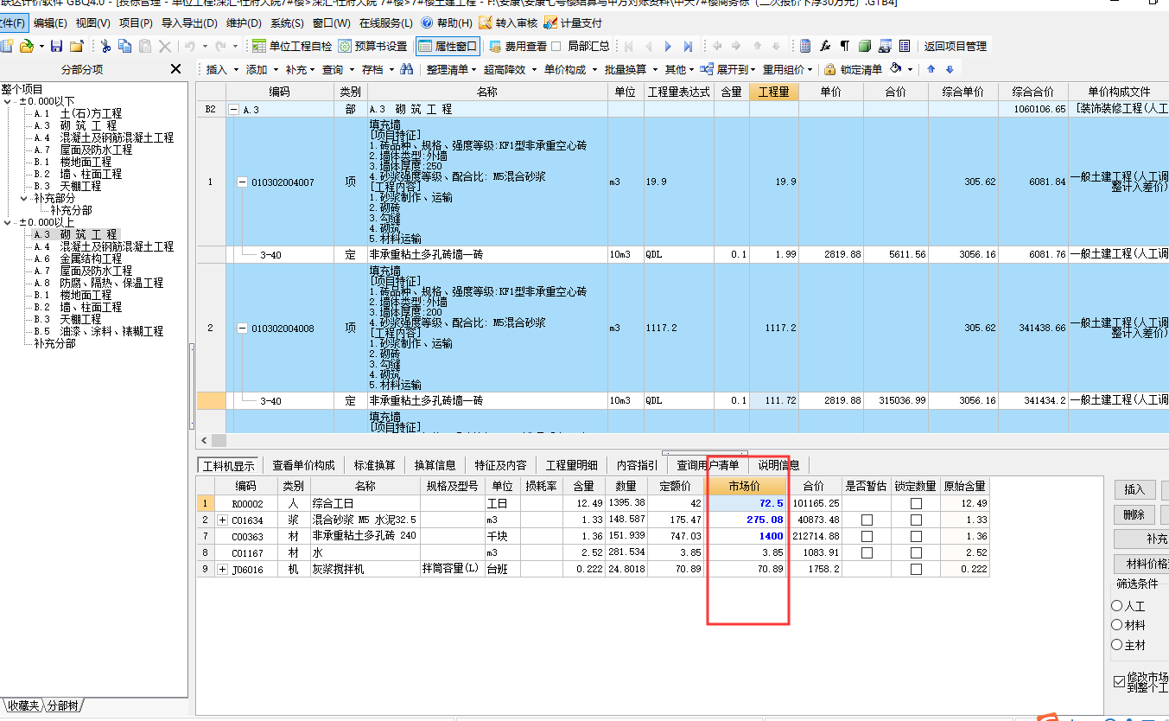Switch to 查看单价构成 tab
Image resolution: width=1169 pixels, height=721 pixels.
click(x=303, y=465)
